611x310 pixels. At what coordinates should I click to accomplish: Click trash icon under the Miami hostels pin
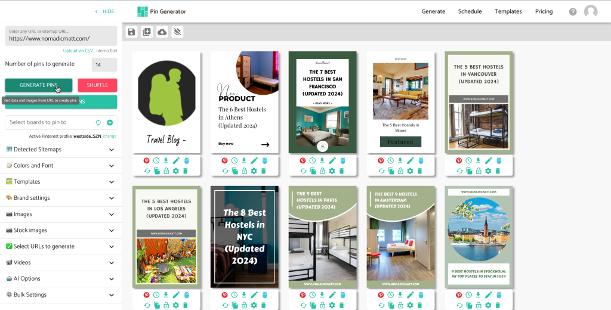pos(419,171)
